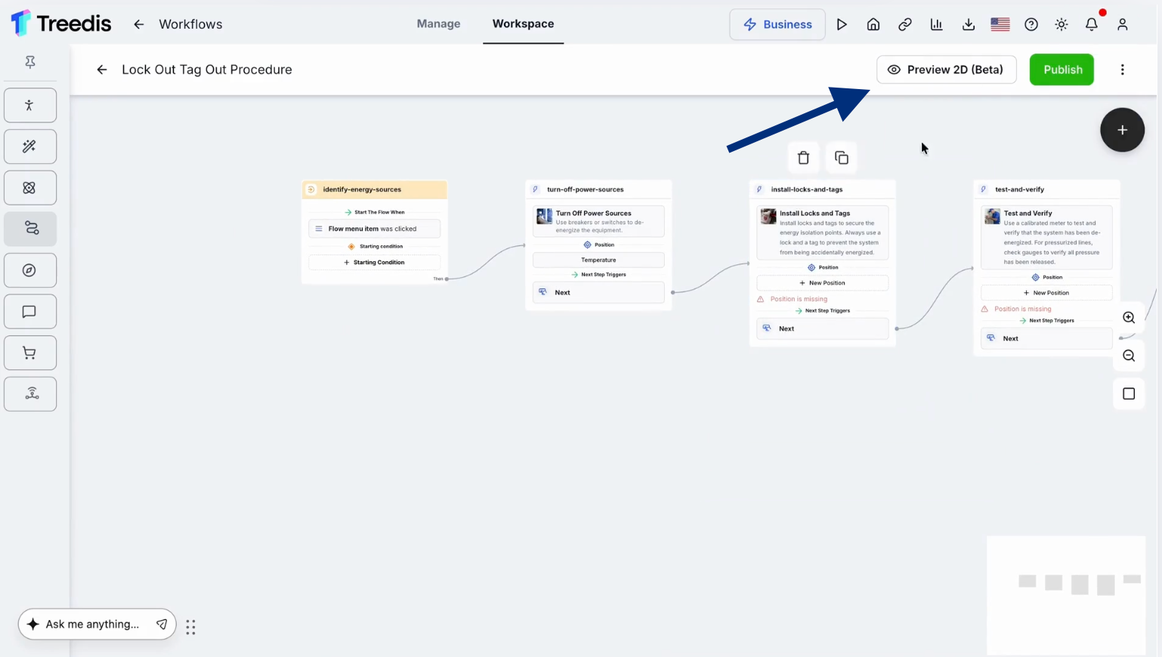Viewport: 1162px width, 657px height.
Task: Duplicate the selected node with copy icon
Action: 842,158
